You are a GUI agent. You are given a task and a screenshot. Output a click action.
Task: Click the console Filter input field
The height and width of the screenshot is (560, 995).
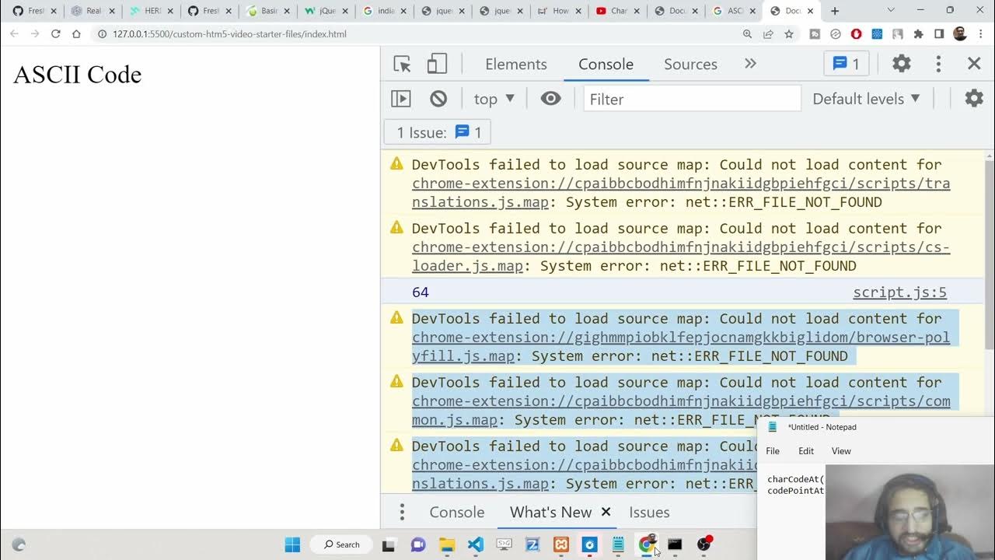(692, 99)
